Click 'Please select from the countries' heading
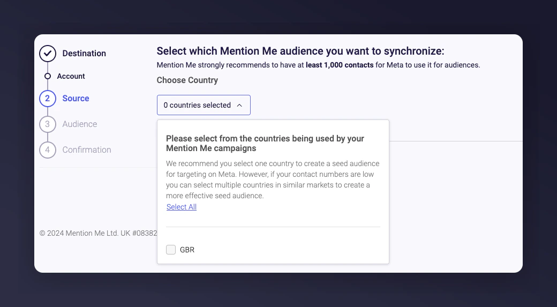 265,143
